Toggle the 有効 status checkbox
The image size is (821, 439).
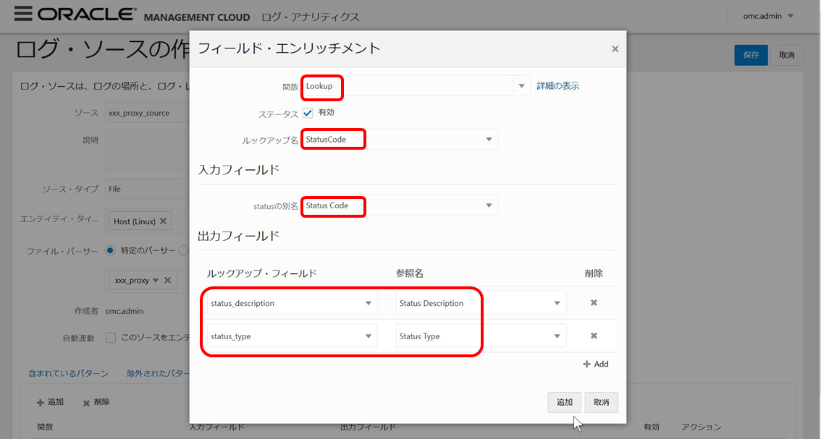pyautogui.click(x=308, y=113)
